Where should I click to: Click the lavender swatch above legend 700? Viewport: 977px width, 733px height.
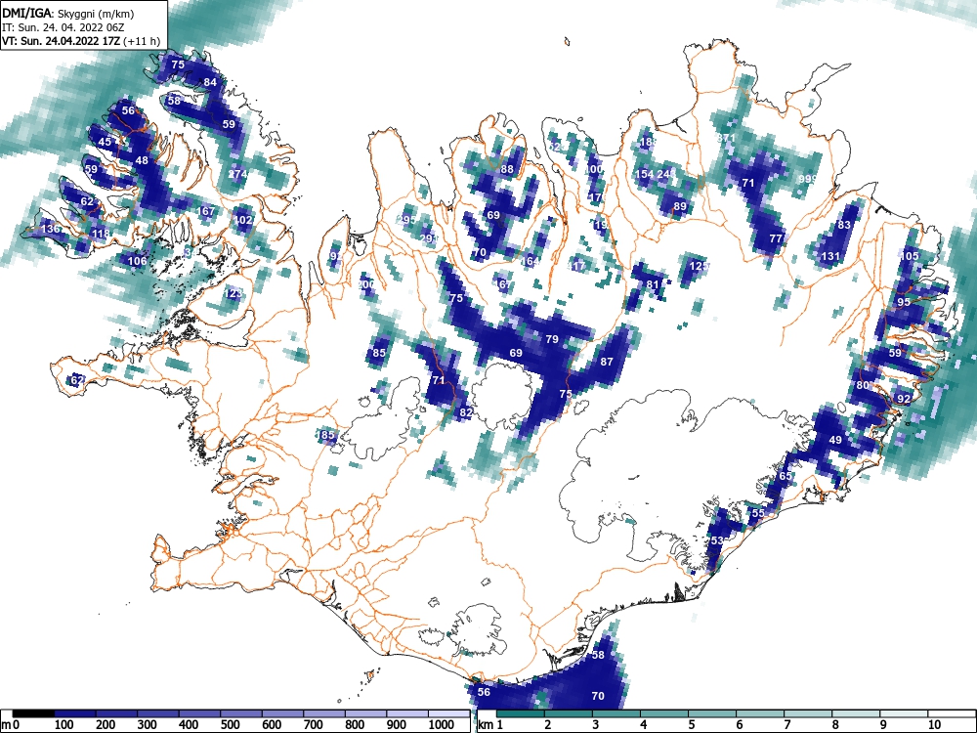click(324, 713)
